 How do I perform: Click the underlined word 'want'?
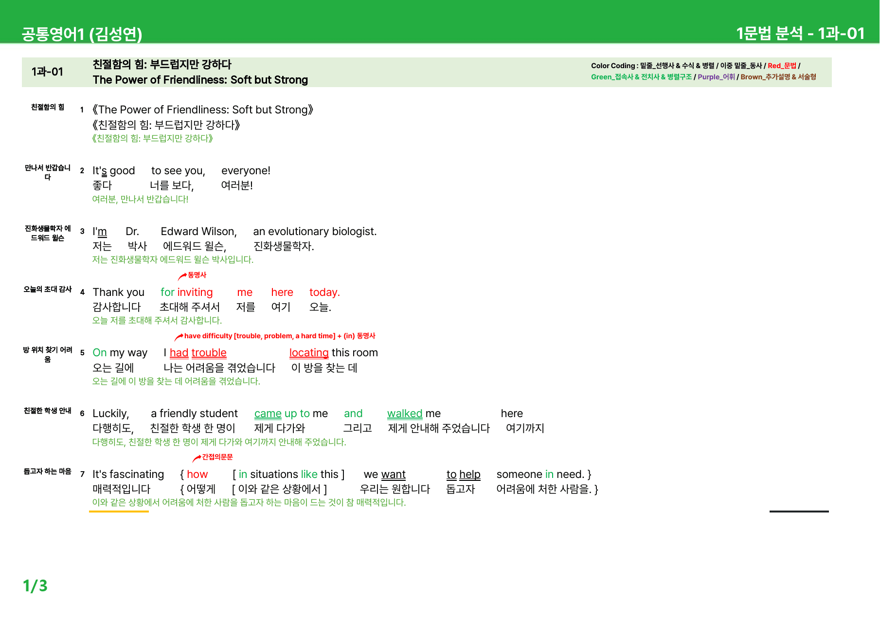coord(394,475)
